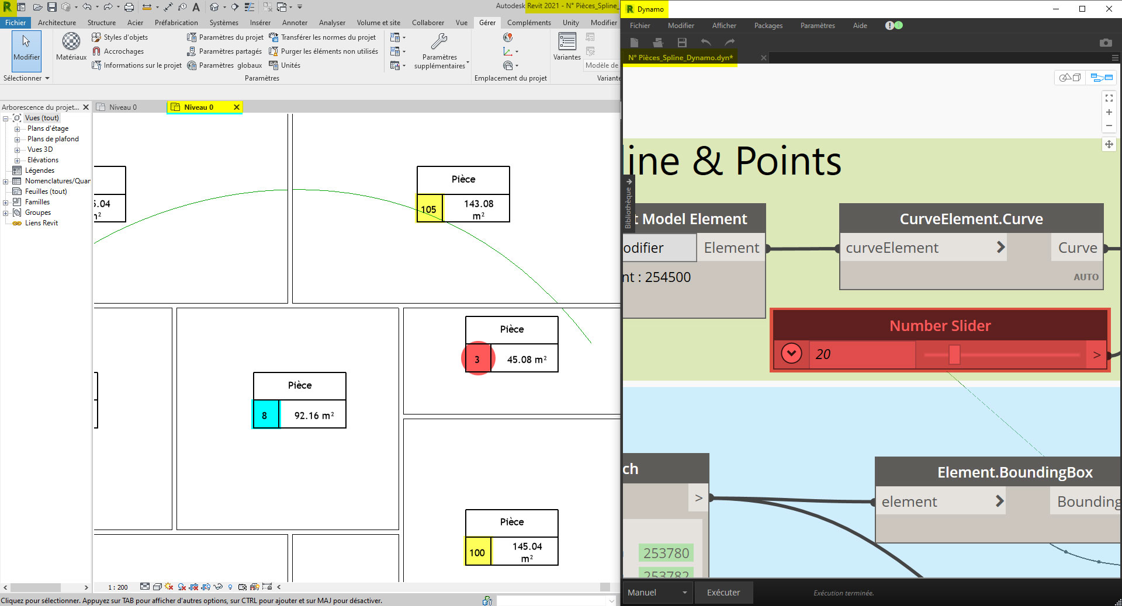This screenshot has width=1122, height=606.
Task: Click Dynamo zoom in plus icon
Action: point(1109,112)
